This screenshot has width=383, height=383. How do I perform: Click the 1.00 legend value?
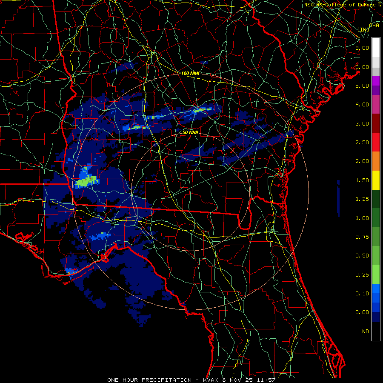[362, 218]
